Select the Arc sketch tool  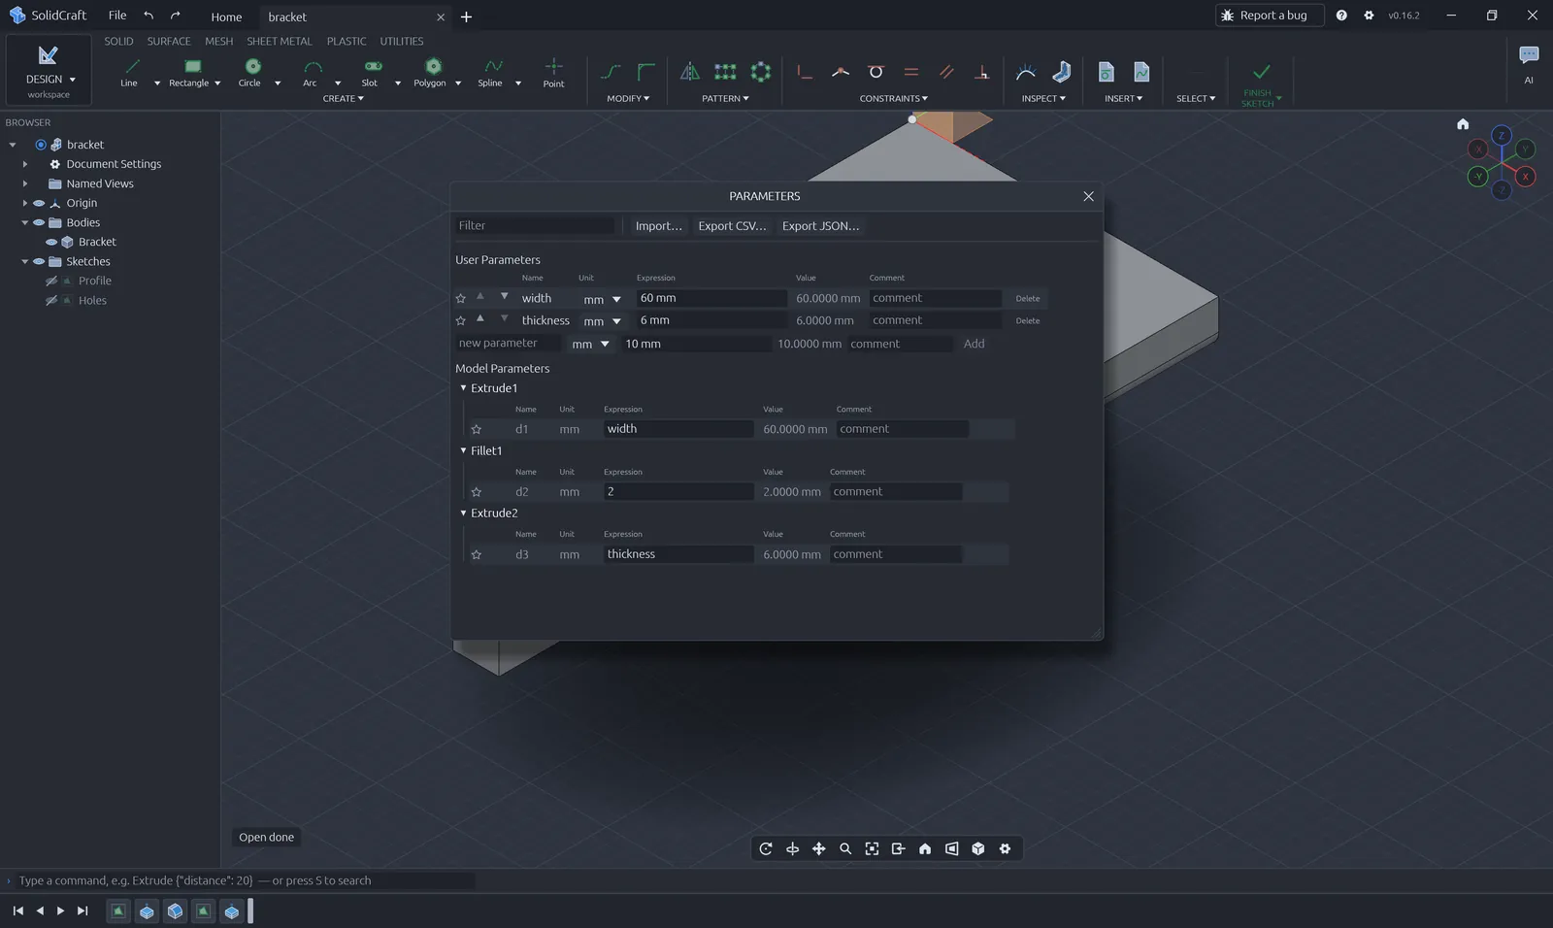pos(311,72)
